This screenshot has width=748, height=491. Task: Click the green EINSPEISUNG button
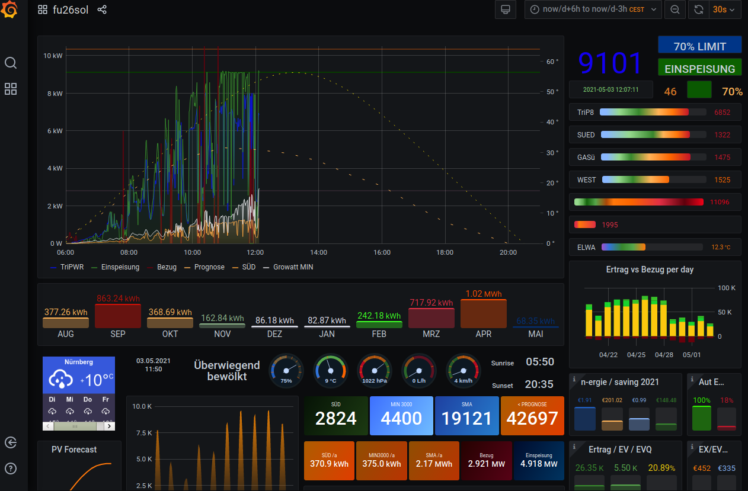[x=699, y=69]
